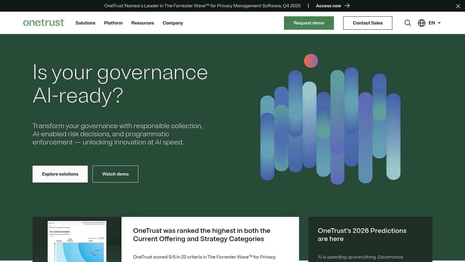Expand the Platform navigation menu

pyautogui.click(x=113, y=23)
